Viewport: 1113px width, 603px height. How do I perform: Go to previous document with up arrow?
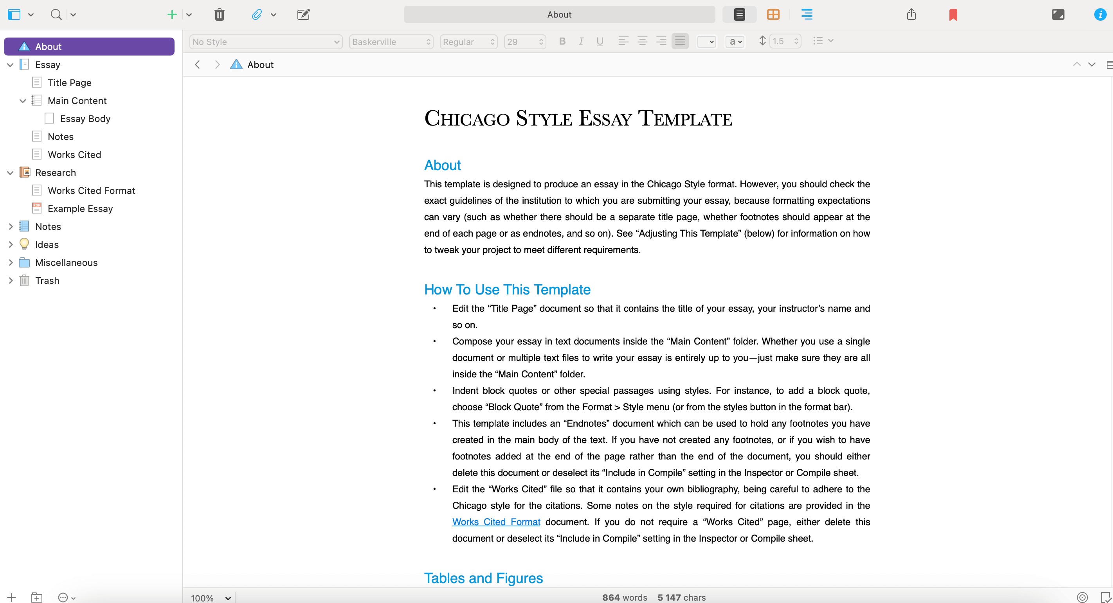tap(1077, 65)
